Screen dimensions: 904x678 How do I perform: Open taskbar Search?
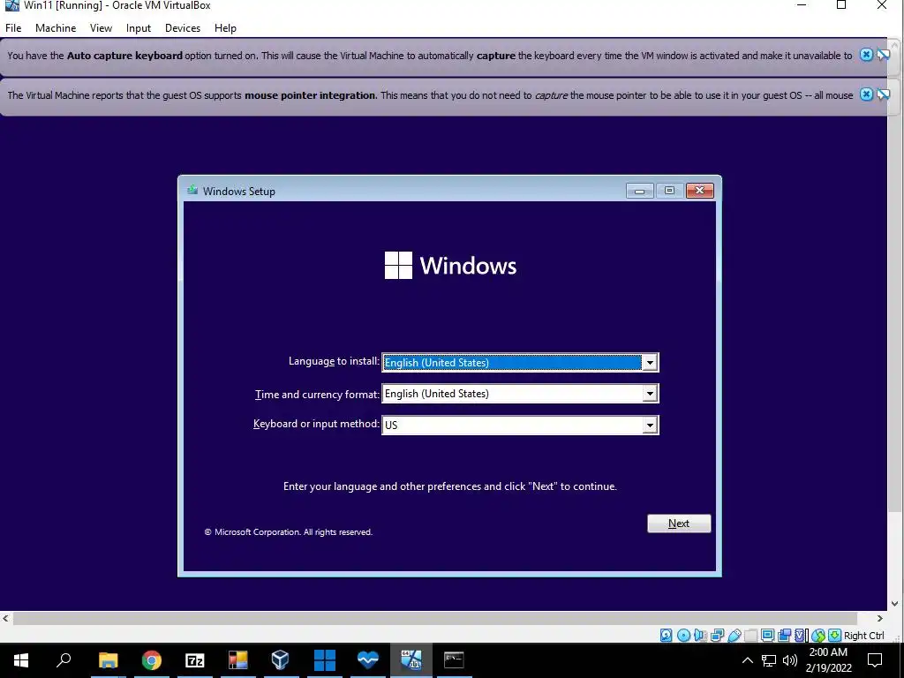64,660
